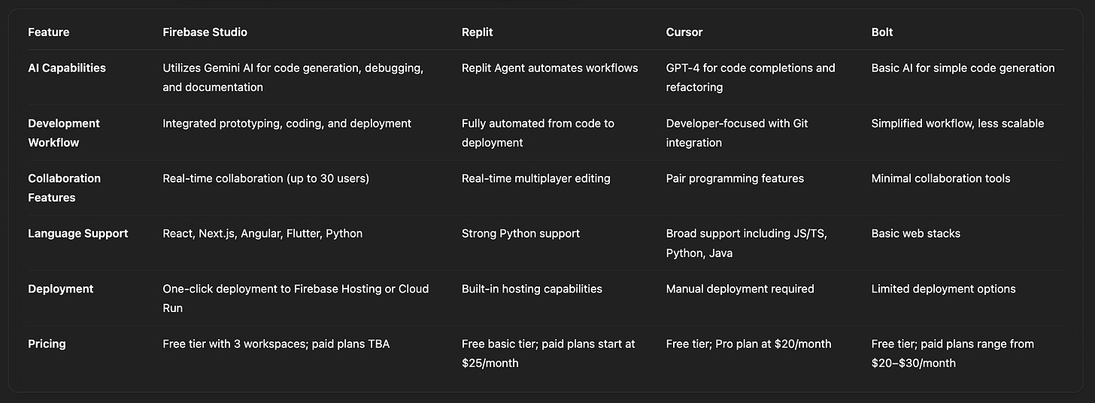Image resolution: width=1095 pixels, height=403 pixels.
Task: Select the Collaboration Features row label
Action: (x=64, y=188)
